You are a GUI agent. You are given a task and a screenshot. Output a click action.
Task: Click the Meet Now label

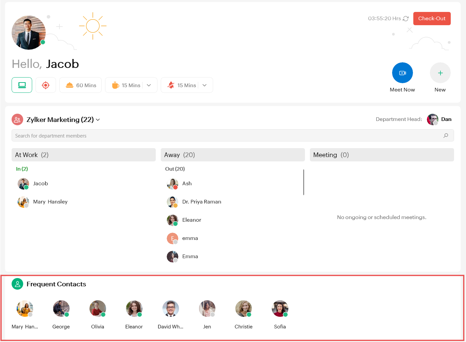402,90
